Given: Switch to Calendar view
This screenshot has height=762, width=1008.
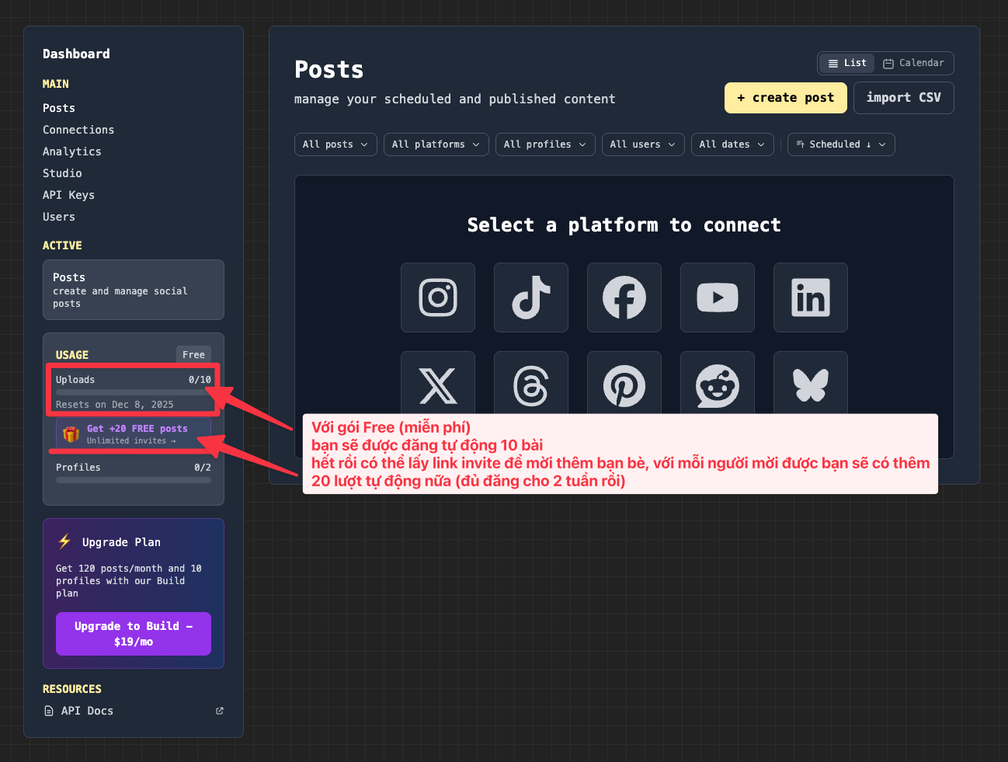Looking at the screenshot, I should [913, 63].
